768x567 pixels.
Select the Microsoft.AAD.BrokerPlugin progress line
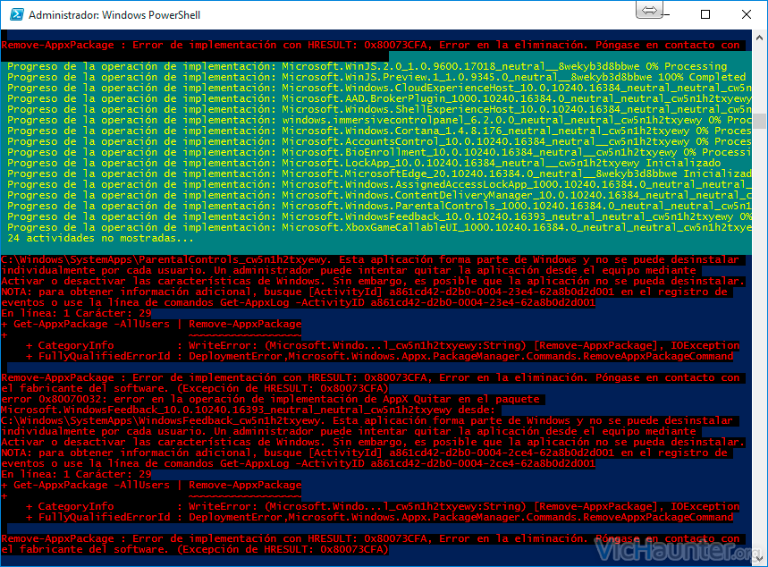pos(379,98)
